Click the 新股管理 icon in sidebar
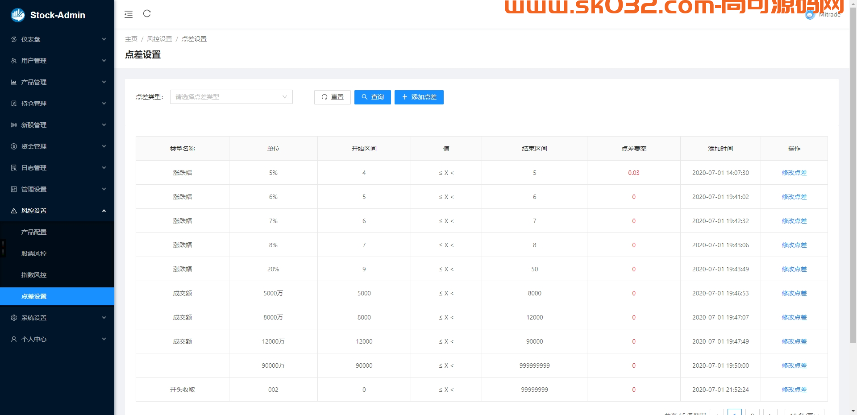Screen dimensions: 857x415 tap(14, 125)
